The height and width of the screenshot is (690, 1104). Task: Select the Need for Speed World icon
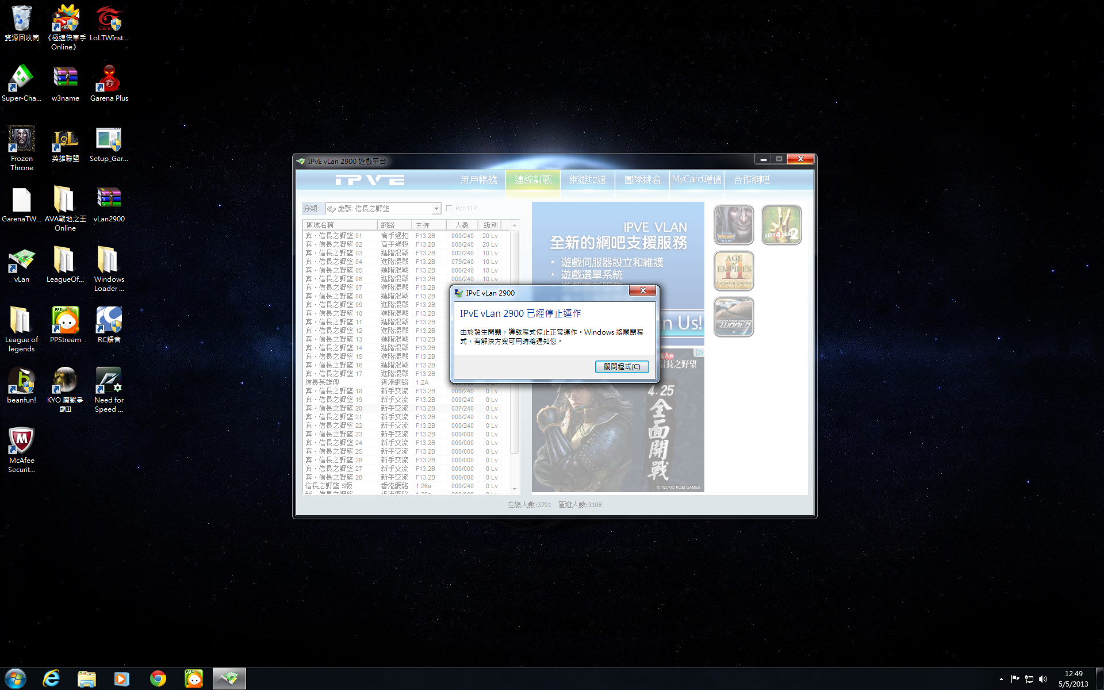pyautogui.click(x=733, y=317)
